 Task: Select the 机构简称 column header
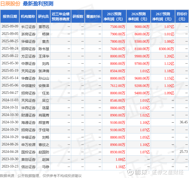(x=28, y=16)
